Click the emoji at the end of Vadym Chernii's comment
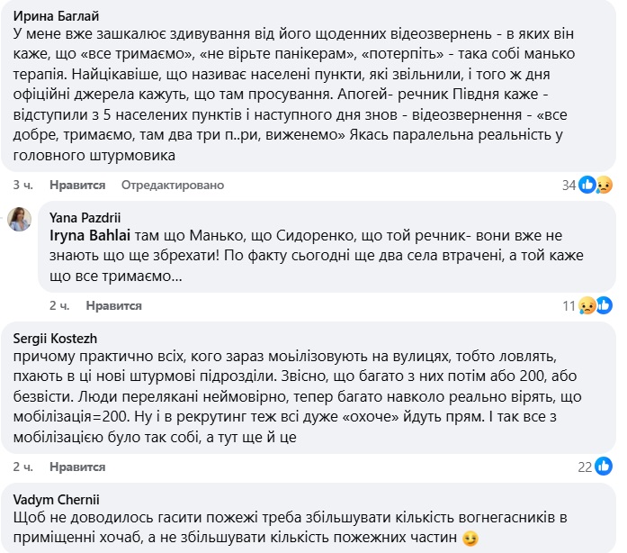This screenshot has width=627, height=553. [469, 539]
